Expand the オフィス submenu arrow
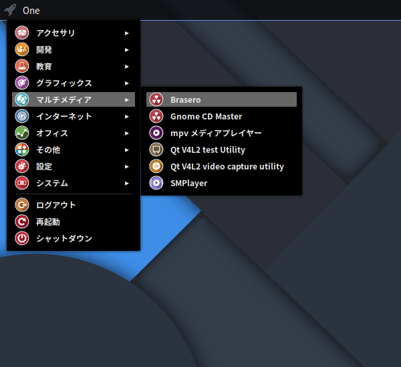The image size is (401, 367). (126, 133)
